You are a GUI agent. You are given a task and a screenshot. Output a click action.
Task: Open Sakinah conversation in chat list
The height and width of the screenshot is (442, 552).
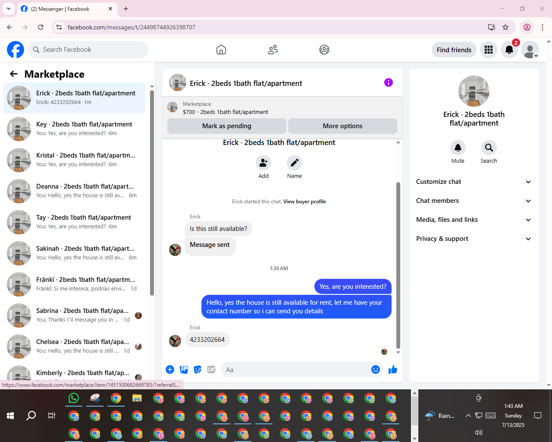coord(74,253)
